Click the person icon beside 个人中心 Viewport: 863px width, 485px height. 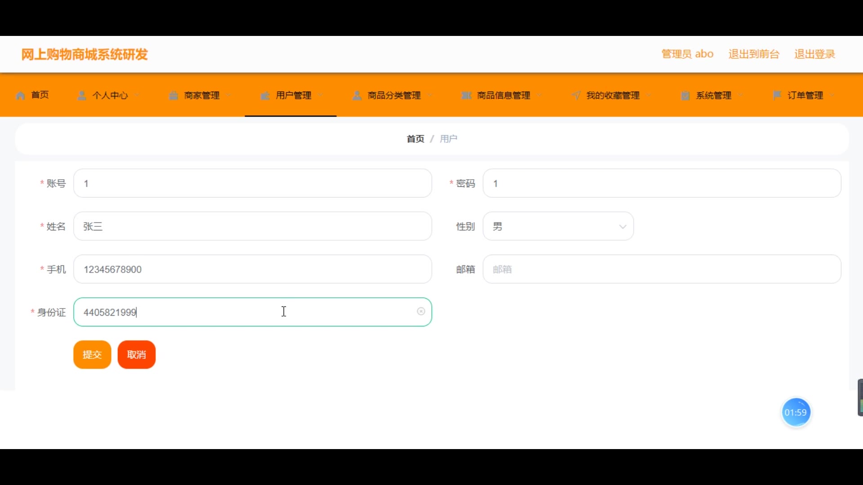pos(82,96)
